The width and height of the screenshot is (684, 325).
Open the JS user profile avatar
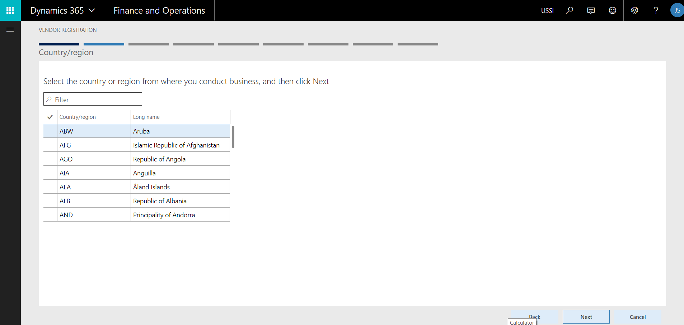click(x=677, y=10)
